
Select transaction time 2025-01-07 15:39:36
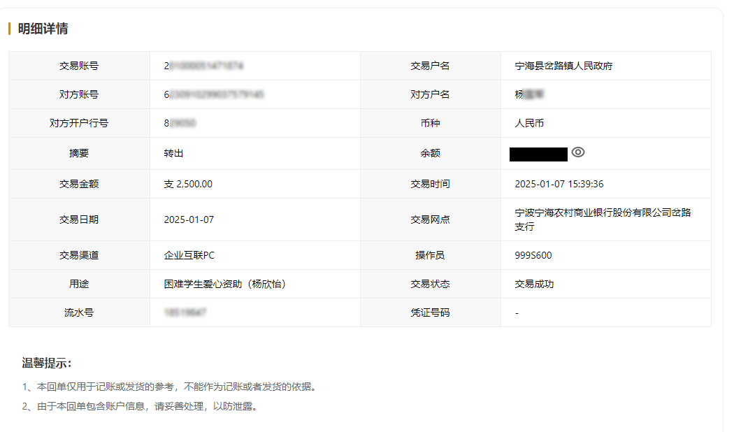[559, 184]
